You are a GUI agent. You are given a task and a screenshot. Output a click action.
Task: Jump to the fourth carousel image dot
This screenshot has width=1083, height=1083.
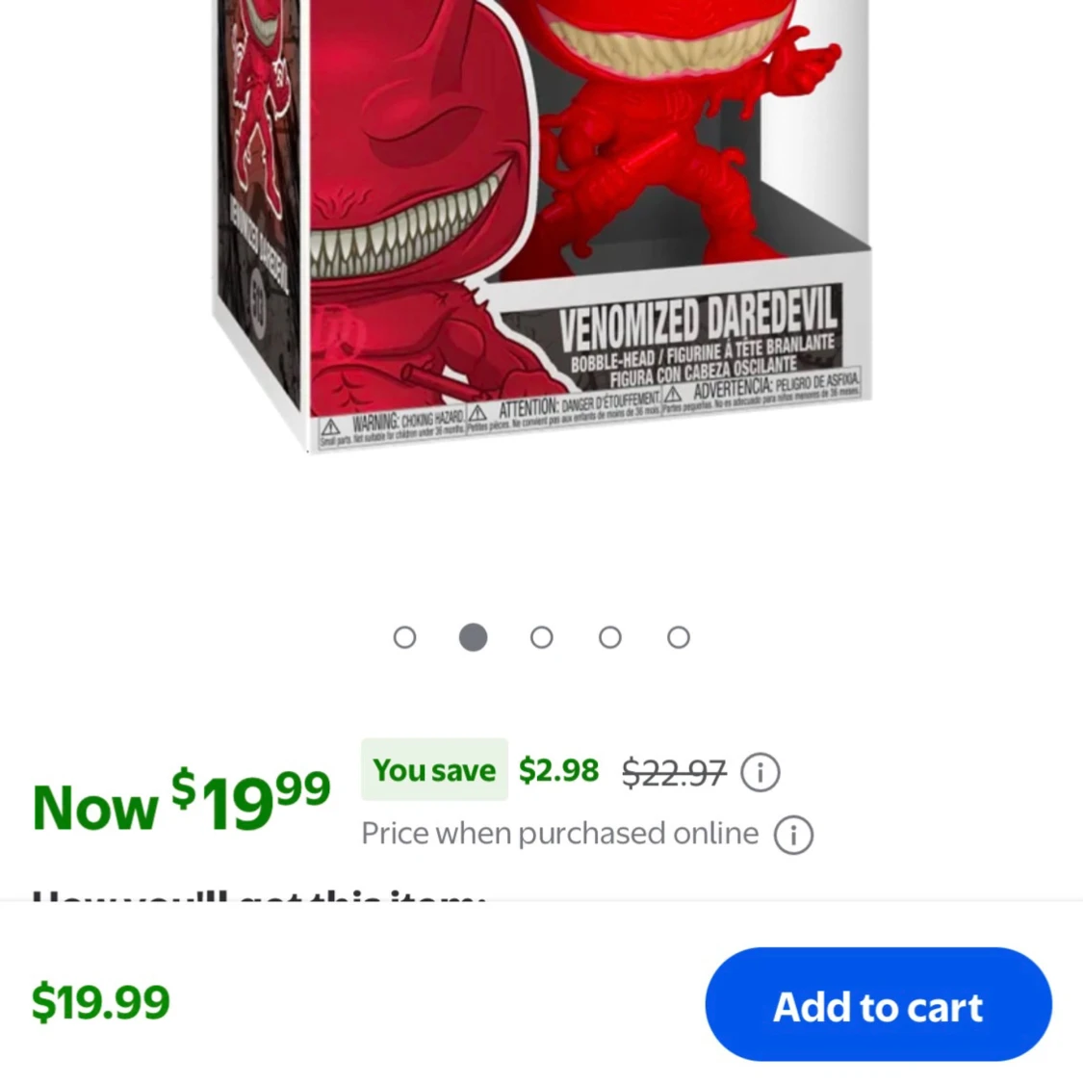(610, 637)
